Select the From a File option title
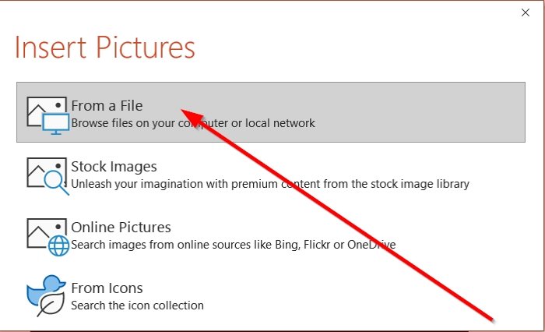Image resolution: width=545 pixels, height=332 pixels. [x=107, y=105]
